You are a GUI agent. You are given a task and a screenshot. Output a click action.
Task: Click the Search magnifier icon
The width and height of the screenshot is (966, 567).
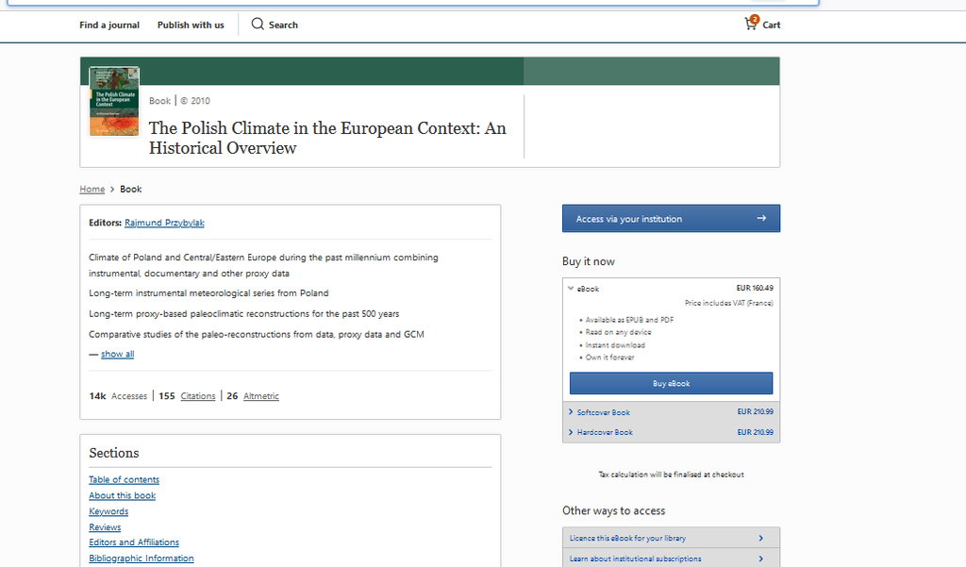258,25
